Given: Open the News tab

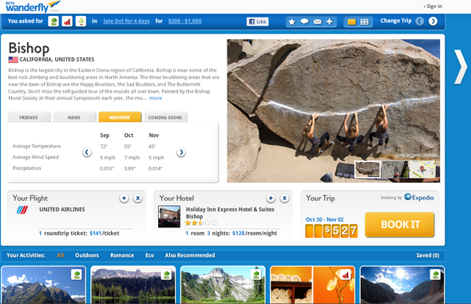Looking at the screenshot, I should point(74,117).
